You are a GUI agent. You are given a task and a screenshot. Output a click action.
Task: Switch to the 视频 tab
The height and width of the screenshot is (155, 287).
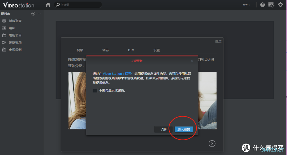(x=80, y=50)
